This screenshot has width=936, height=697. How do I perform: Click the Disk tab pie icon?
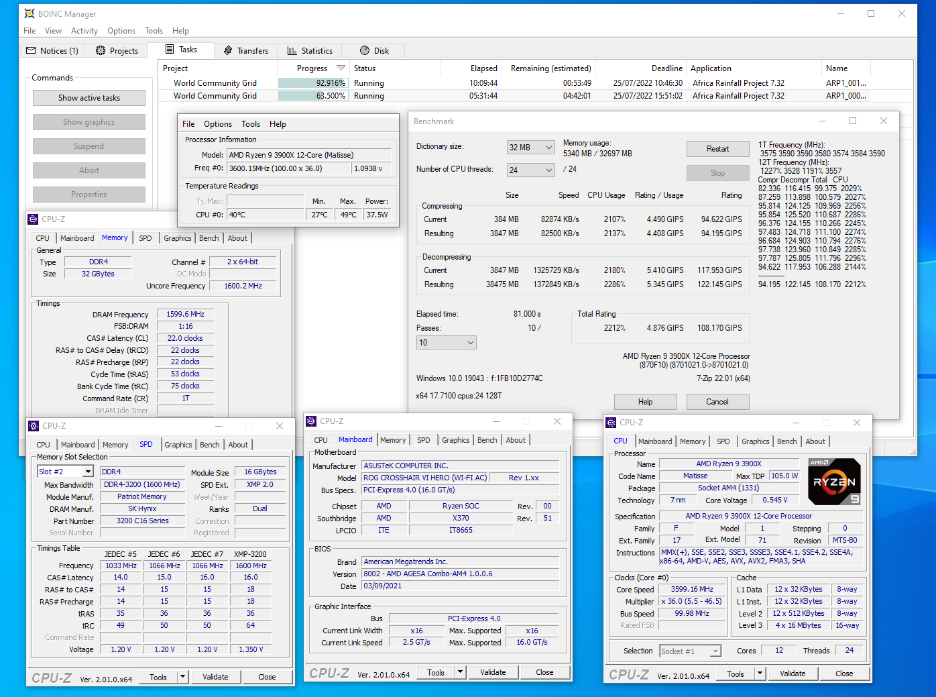click(365, 50)
